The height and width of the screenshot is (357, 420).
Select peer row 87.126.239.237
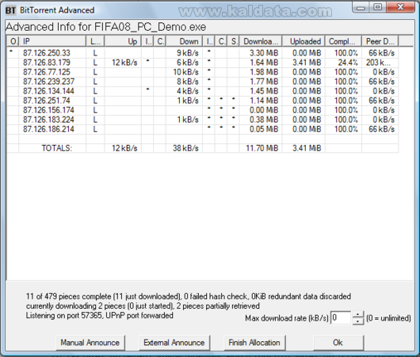click(x=203, y=82)
